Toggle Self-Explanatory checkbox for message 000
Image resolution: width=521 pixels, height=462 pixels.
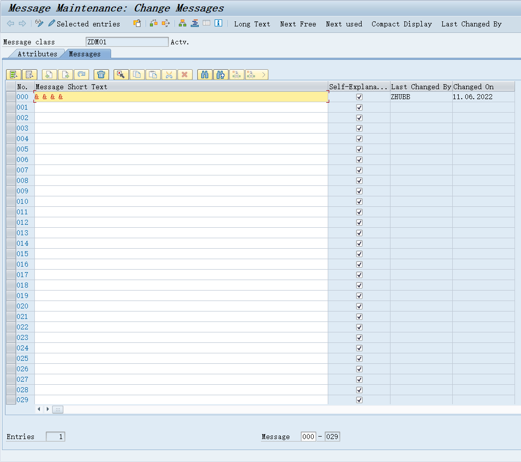[x=359, y=97]
